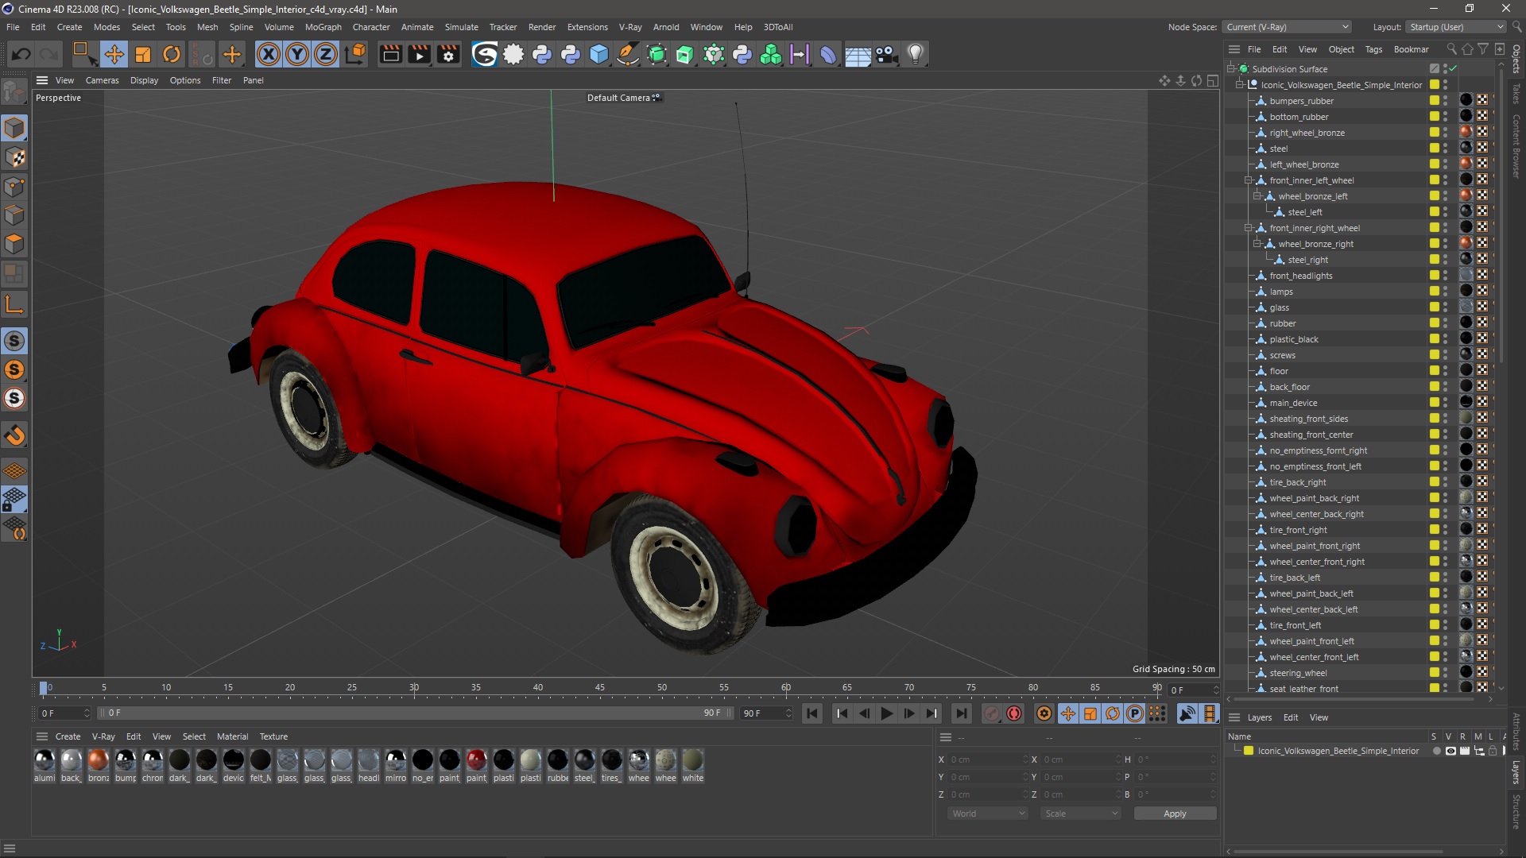This screenshot has height=858, width=1526.
Task: Click the Spline pen icon
Action: pyautogui.click(x=628, y=54)
